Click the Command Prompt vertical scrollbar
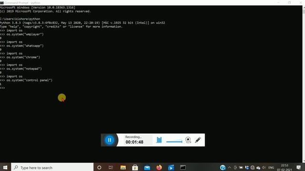The width and height of the screenshot is (305, 171). [x=304, y=84]
